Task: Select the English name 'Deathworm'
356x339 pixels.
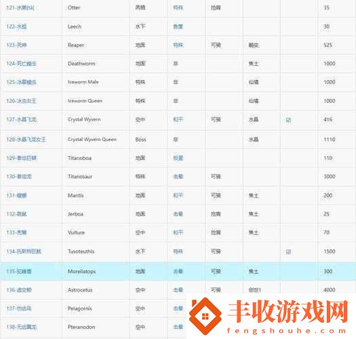Action: pos(81,64)
